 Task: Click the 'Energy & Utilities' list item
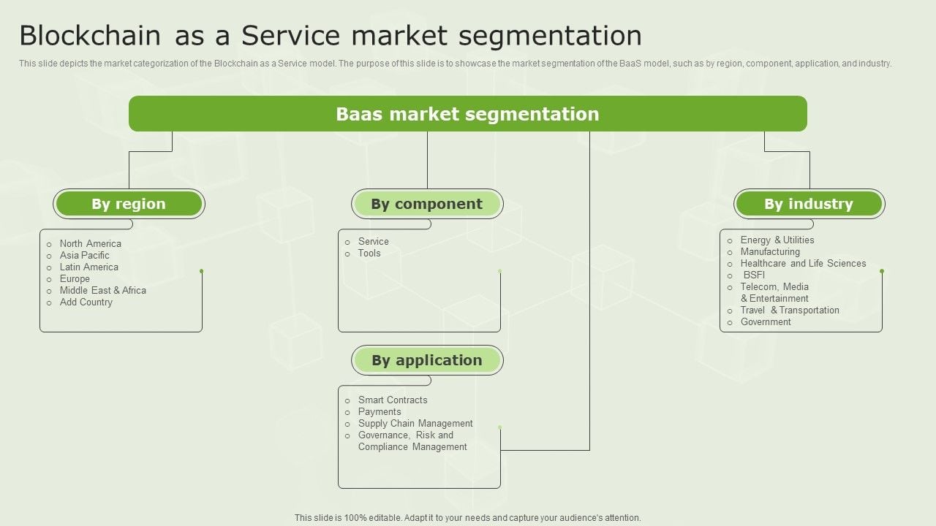(777, 240)
